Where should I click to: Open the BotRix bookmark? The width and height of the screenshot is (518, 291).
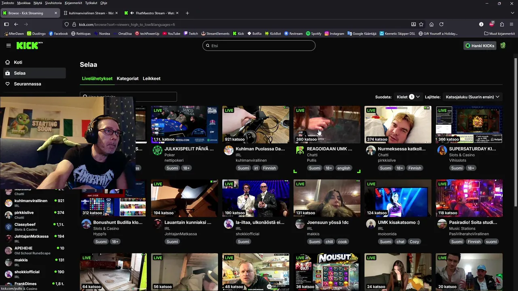[x=254, y=34]
